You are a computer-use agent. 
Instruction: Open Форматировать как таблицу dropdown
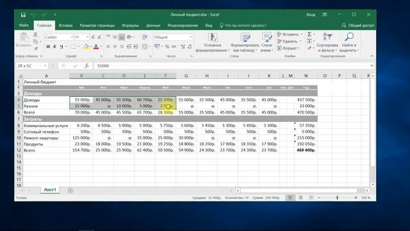[245, 42]
